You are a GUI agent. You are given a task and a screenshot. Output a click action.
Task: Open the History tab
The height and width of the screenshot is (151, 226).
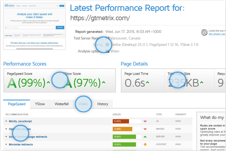coord(103,104)
